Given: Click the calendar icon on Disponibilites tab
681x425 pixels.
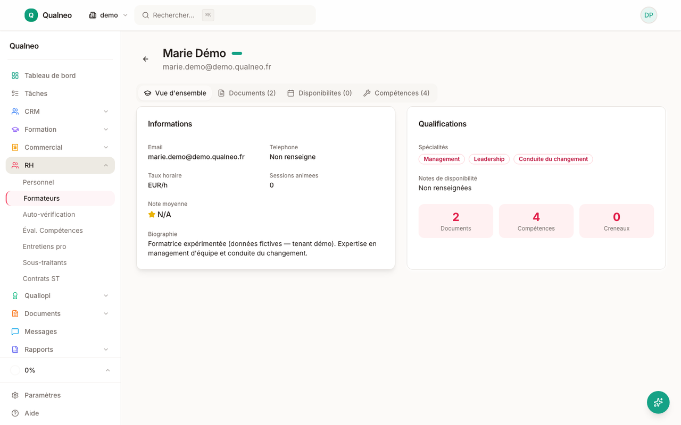Looking at the screenshot, I should (290, 93).
